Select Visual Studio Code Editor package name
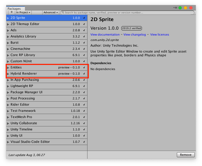202x166 pixels. tap(30, 142)
